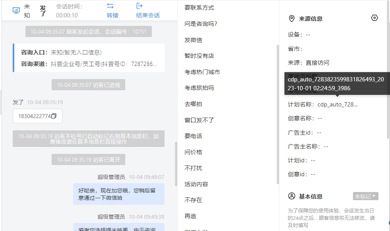The image size is (390, 231).
Task: Click the 创意名称: -- row
Action: click(305, 118)
